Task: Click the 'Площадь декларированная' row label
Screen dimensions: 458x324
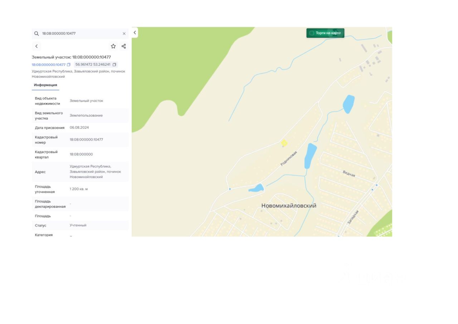Action: tap(50, 204)
